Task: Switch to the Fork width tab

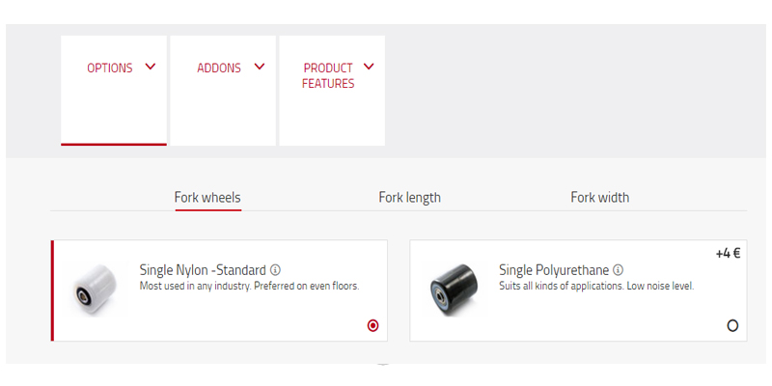Action: 599,198
